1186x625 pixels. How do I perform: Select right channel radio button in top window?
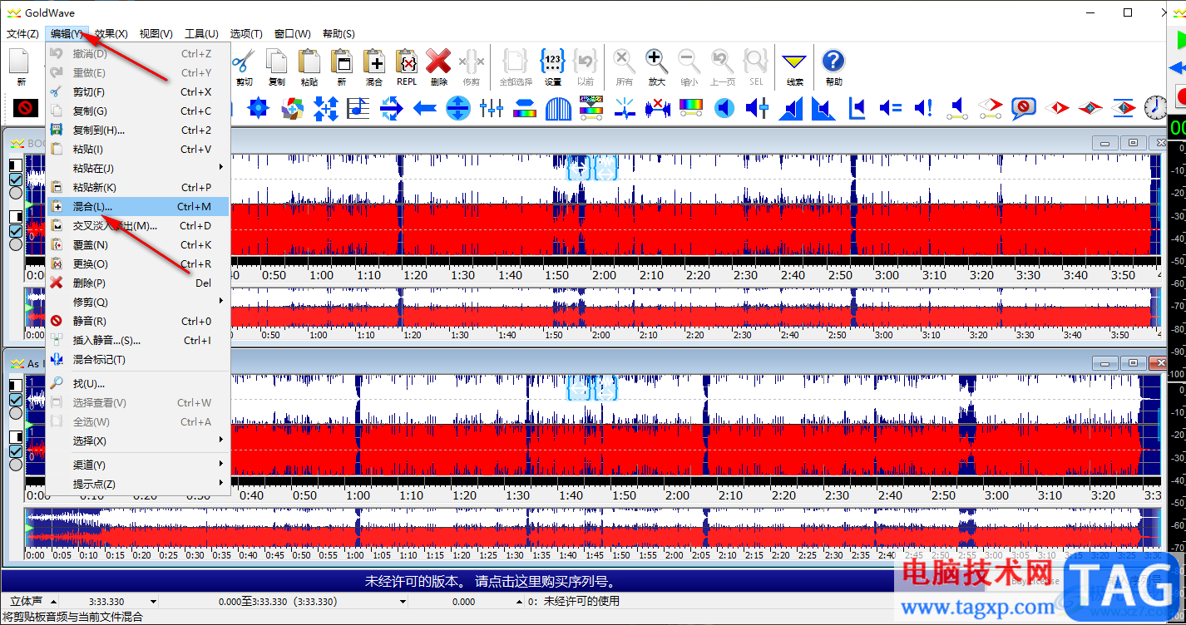coord(16,245)
